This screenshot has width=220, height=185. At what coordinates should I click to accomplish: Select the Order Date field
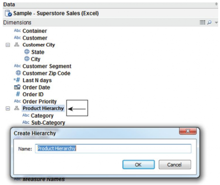click(x=36, y=87)
